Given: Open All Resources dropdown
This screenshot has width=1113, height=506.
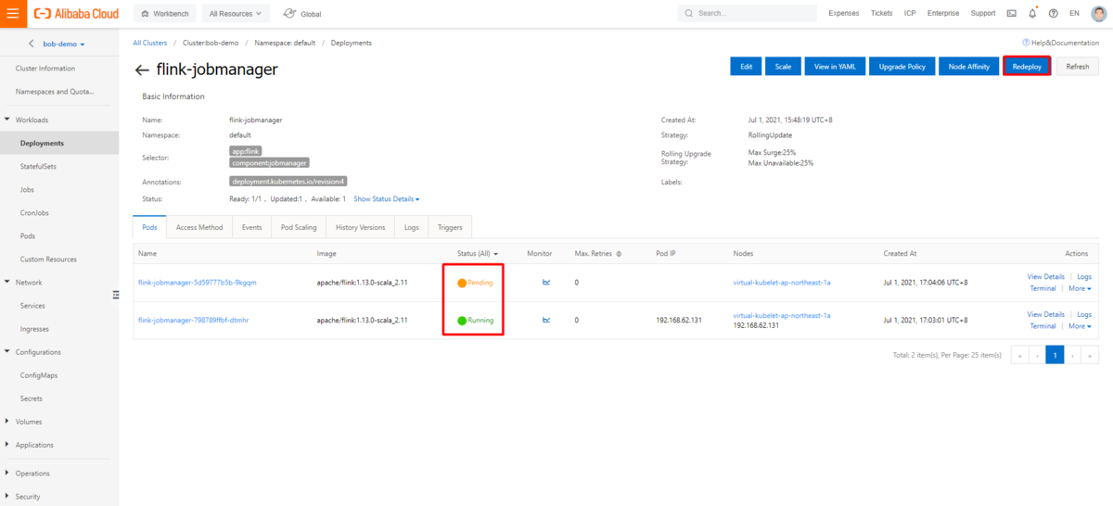Looking at the screenshot, I should tap(235, 14).
